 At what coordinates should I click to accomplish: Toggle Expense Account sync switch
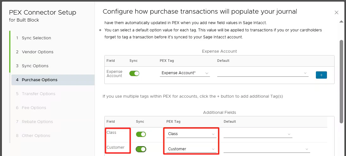pyautogui.click(x=134, y=73)
